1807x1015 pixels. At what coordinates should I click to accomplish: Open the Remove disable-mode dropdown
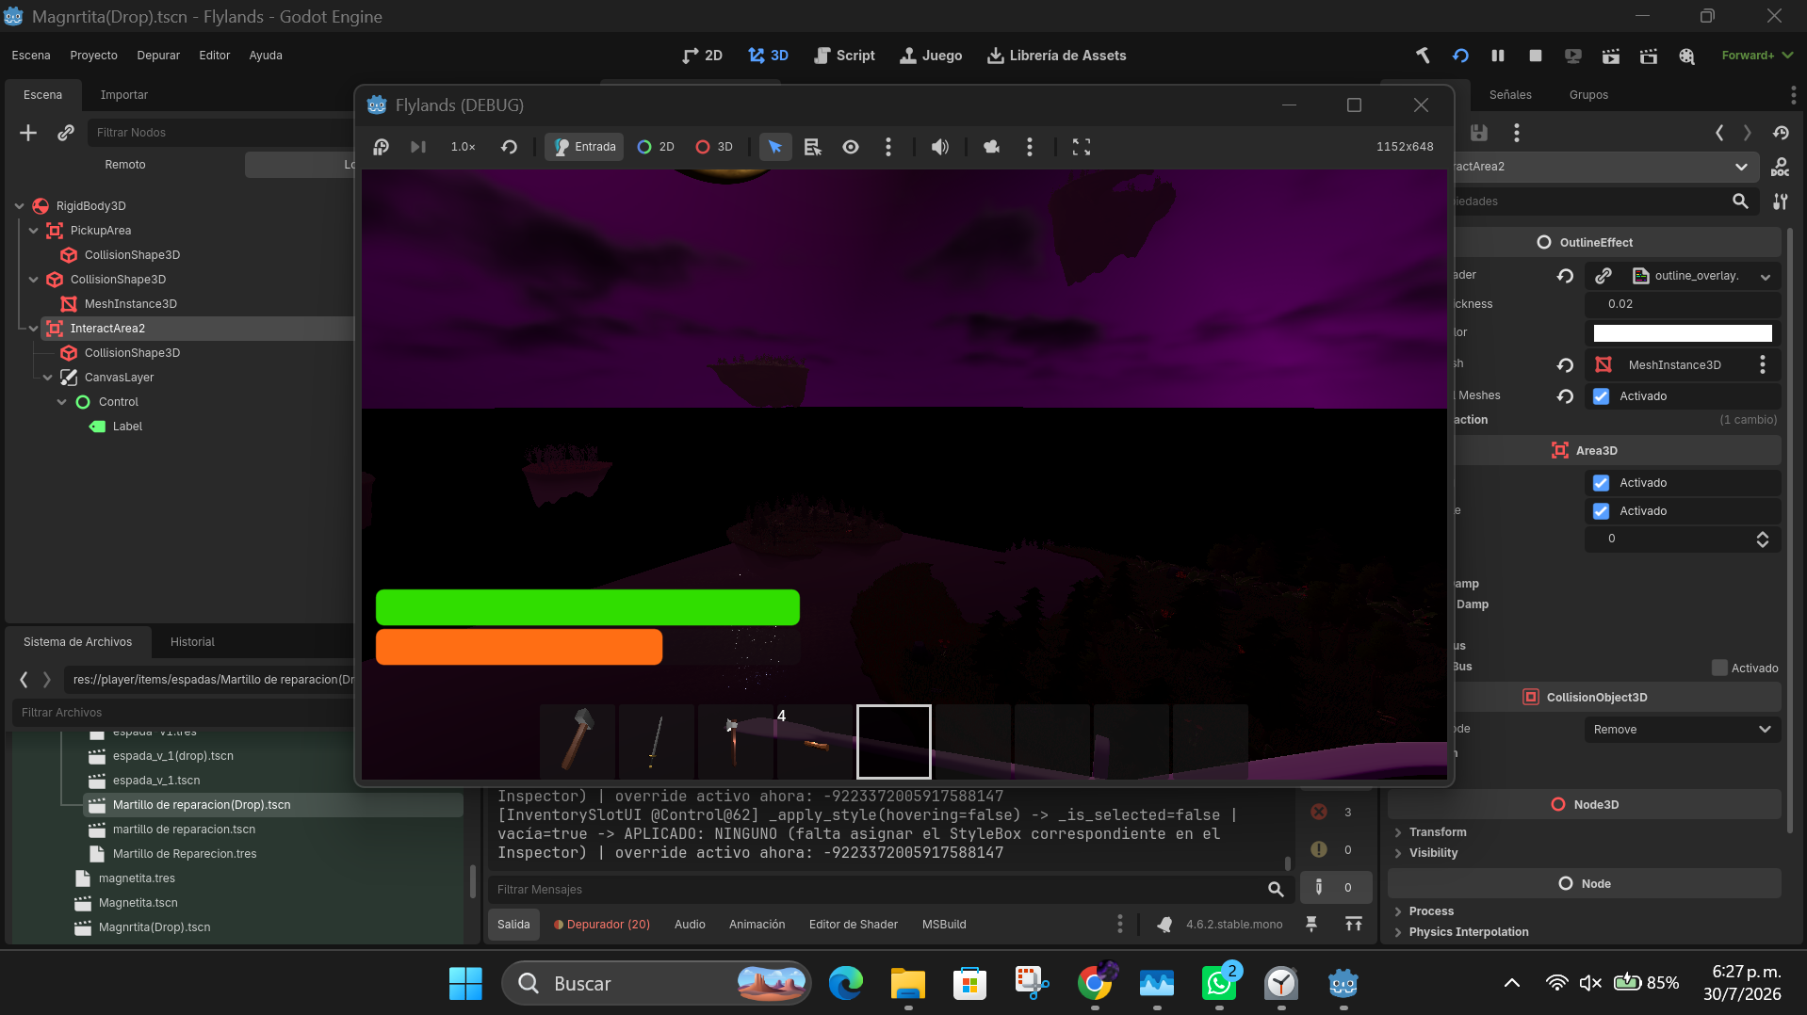[1683, 730]
